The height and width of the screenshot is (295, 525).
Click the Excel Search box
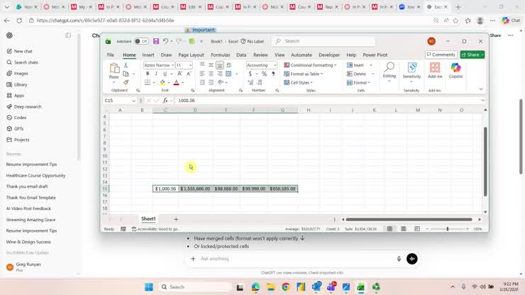(323, 41)
